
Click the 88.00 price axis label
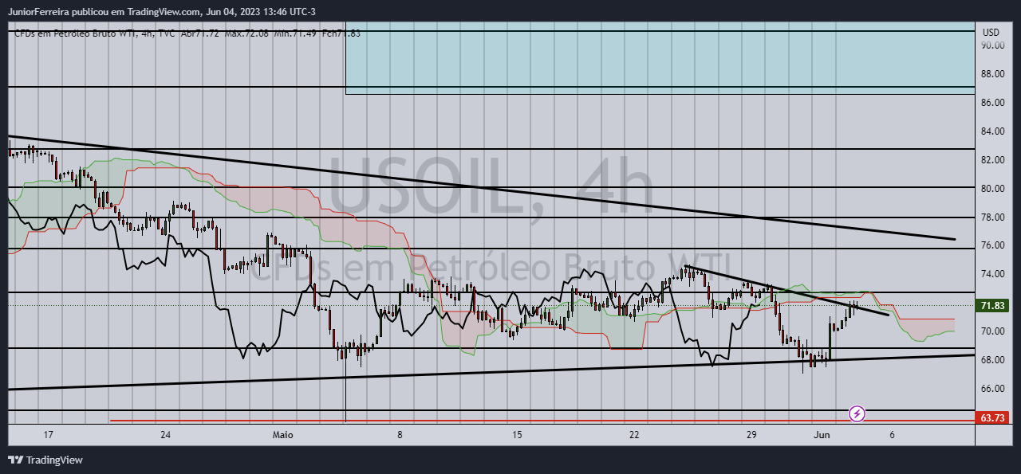pos(992,74)
